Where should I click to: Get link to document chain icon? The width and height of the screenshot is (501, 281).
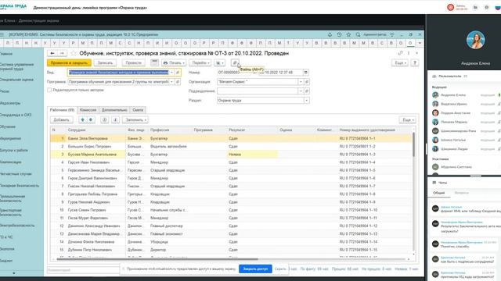(x=400, y=53)
